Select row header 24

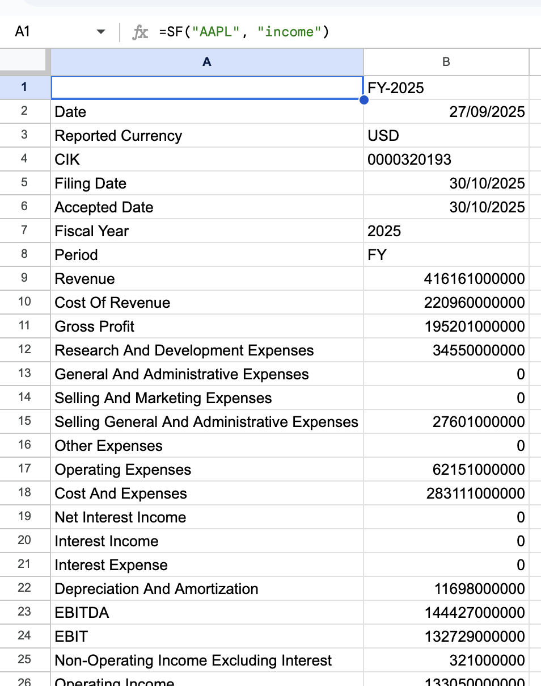coord(24,636)
